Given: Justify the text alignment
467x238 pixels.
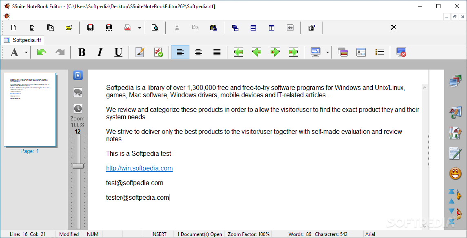Looking at the screenshot, I should tap(217, 52).
